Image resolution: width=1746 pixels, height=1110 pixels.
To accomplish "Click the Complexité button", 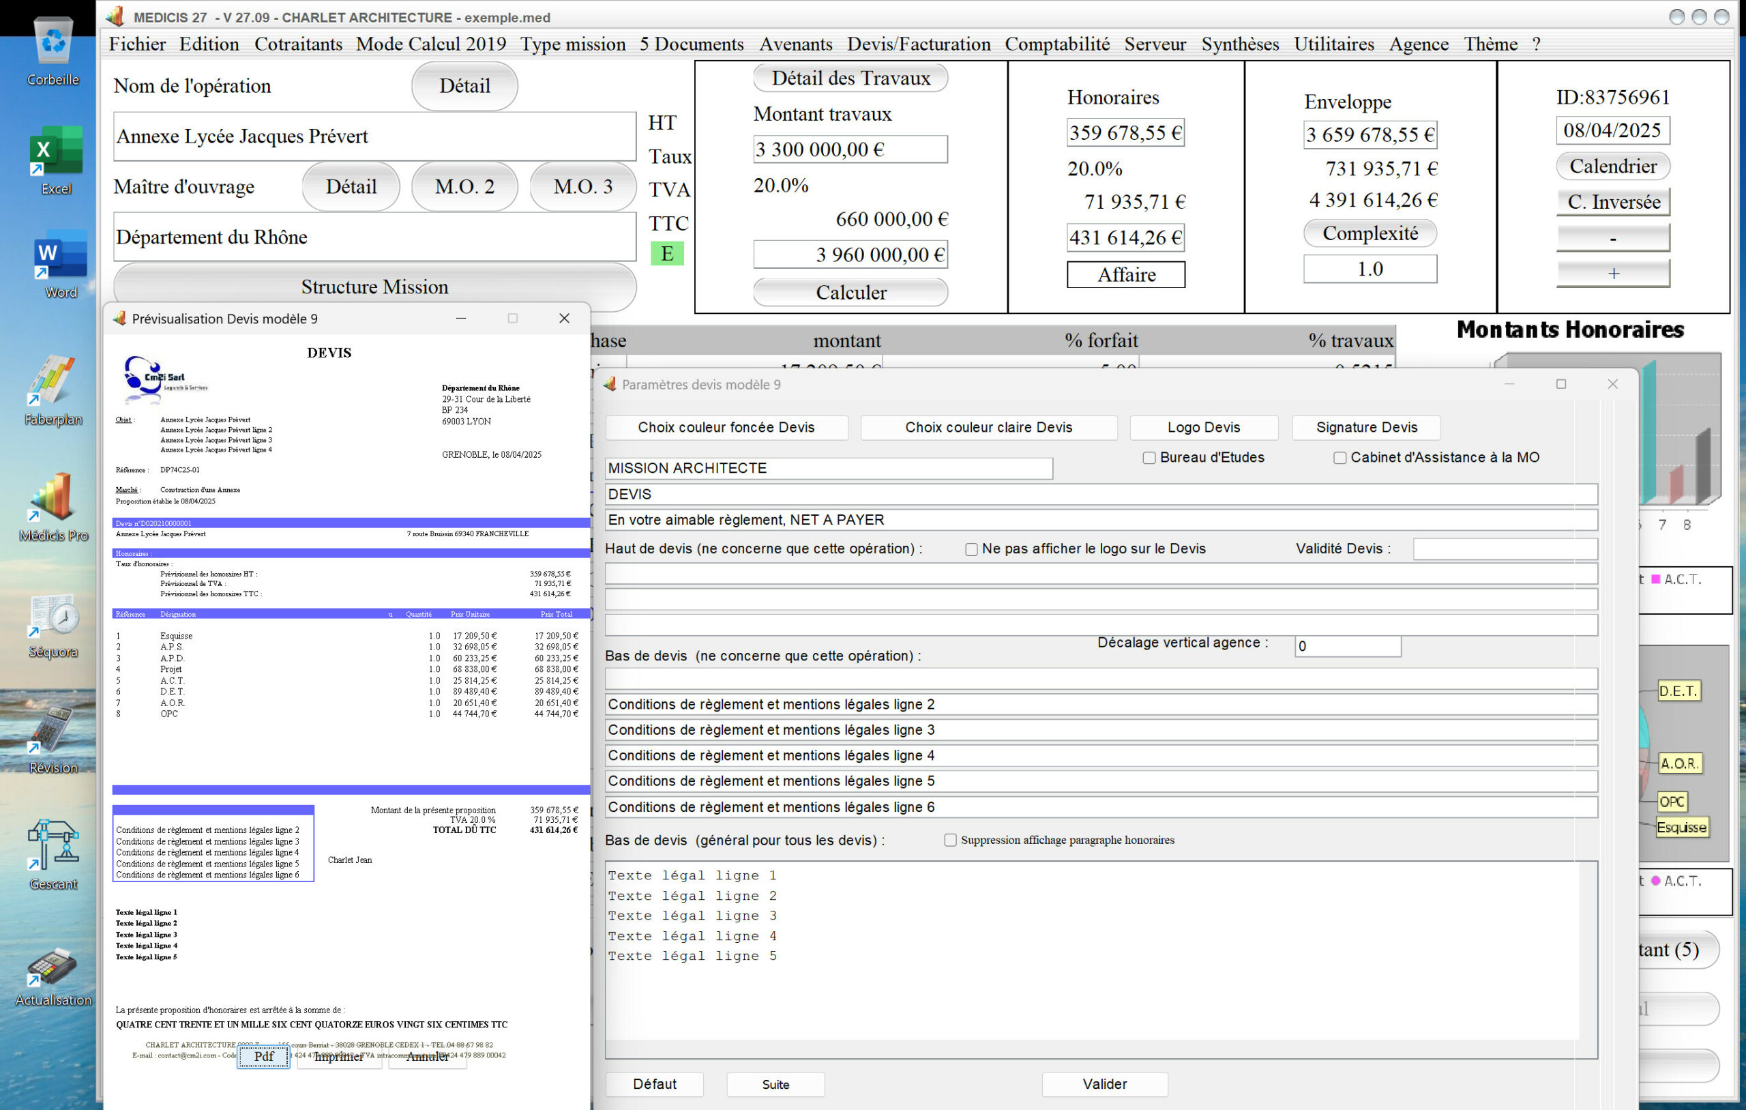I will 1369,233.
